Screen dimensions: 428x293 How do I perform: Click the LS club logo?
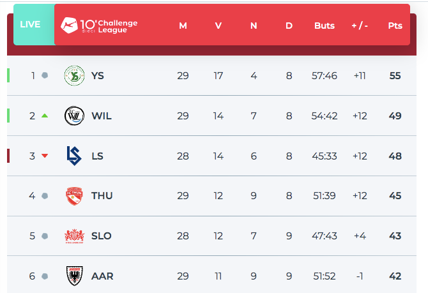74,156
